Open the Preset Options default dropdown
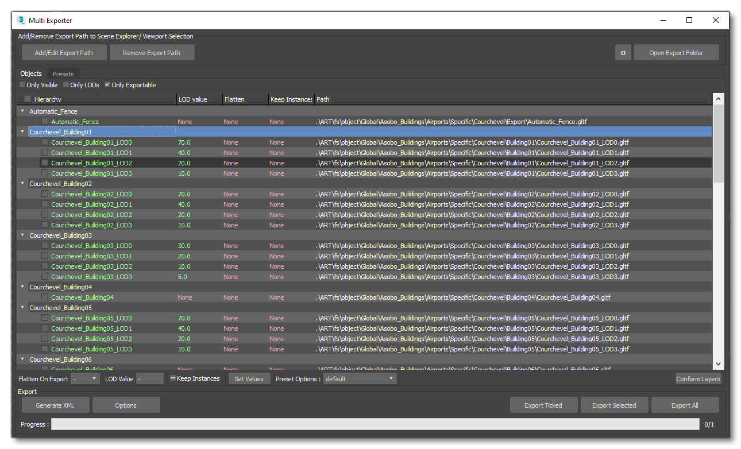This screenshot has width=741, height=449. [360, 378]
